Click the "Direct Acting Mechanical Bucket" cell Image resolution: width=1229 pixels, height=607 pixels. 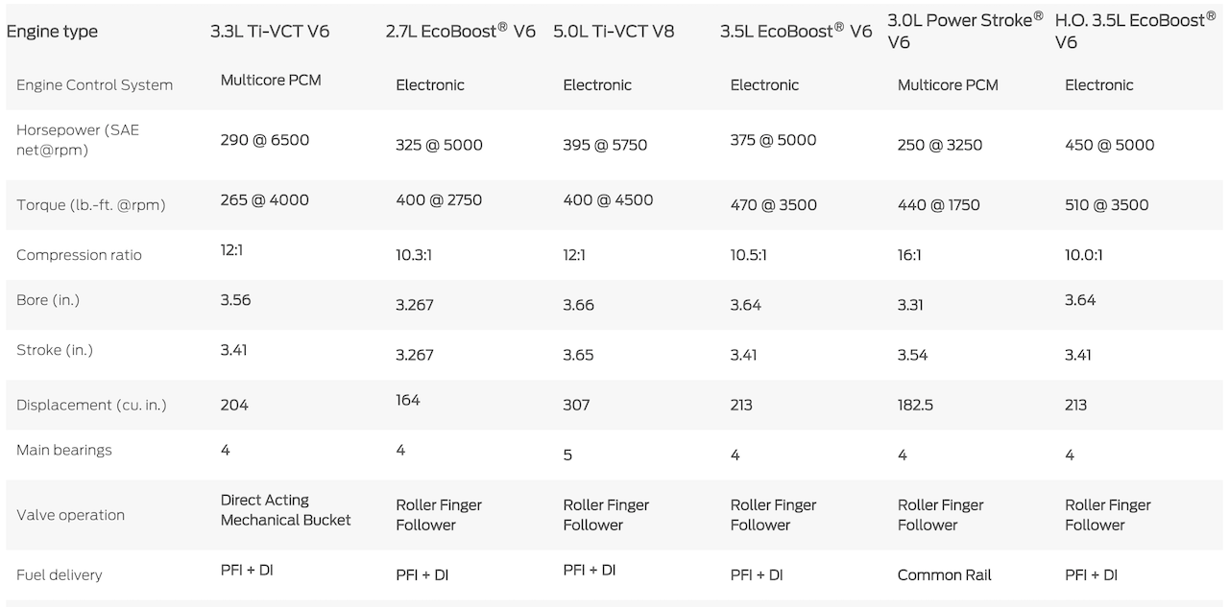click(285, 510)
